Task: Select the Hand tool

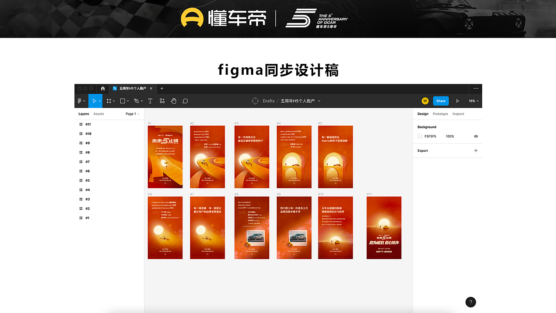Action: tap(174, 101)
